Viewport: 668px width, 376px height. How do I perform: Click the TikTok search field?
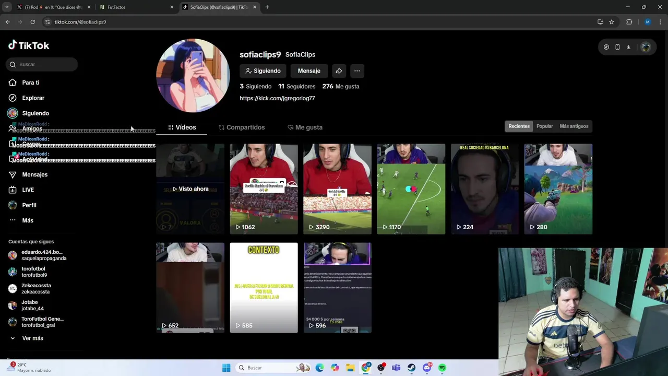click(x=42, y=64)
